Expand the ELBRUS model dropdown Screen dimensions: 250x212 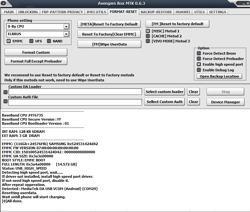coord(66,34)
